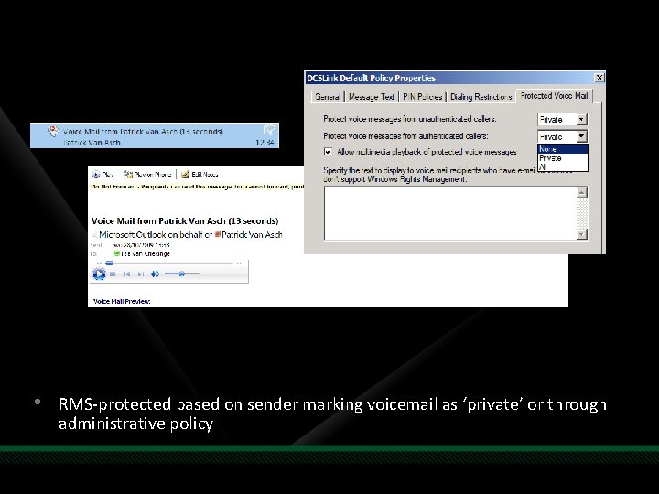Image resolution: width=659 pixels, height=494 pixels.
Task: Skip to the next track in the player
Action: pos(141,274)
